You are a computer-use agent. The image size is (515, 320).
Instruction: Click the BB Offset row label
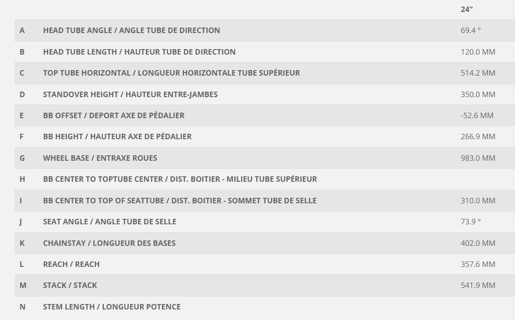pos(114,115)
